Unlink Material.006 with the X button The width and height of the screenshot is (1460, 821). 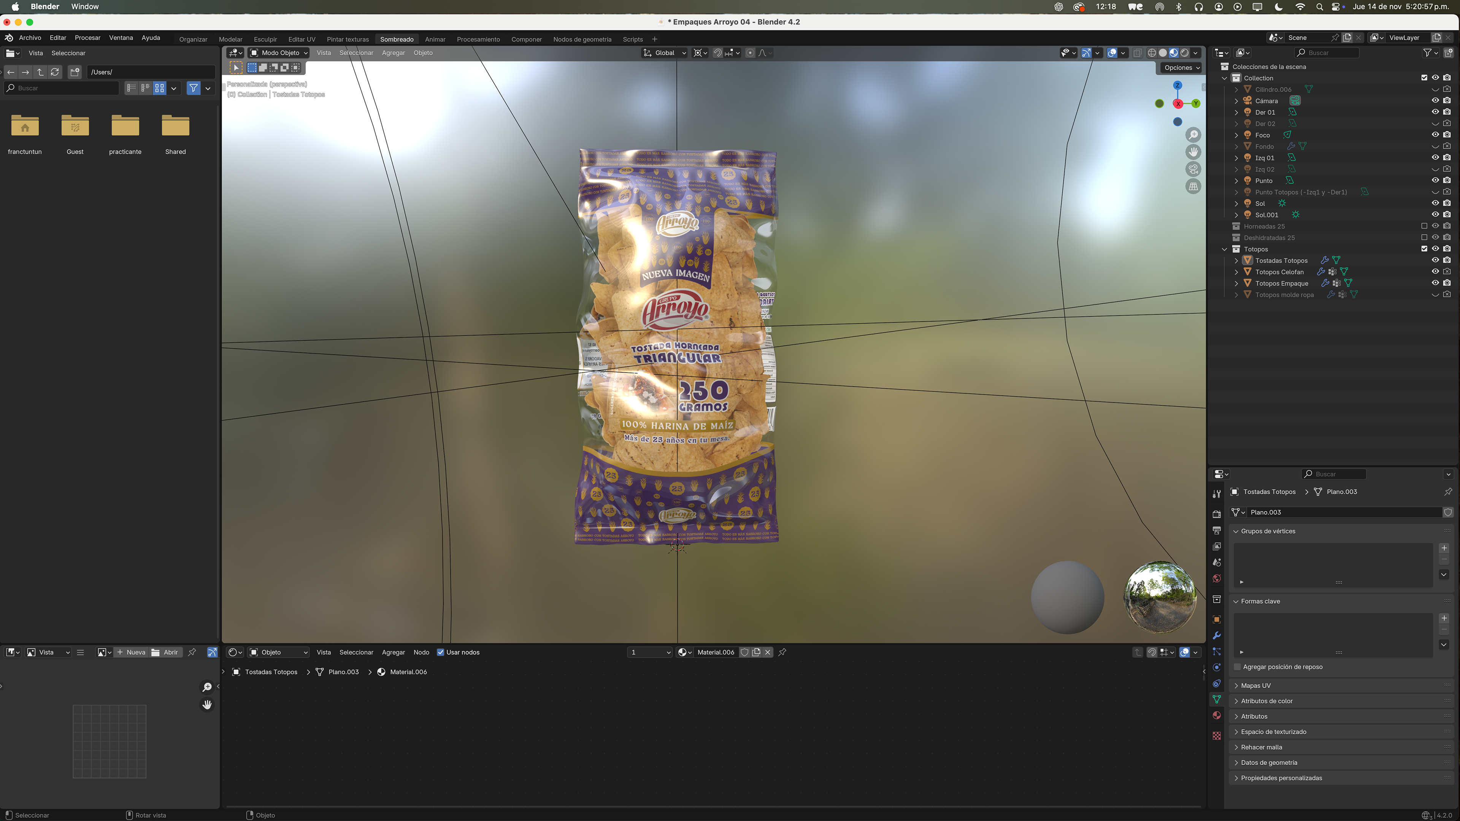[x=767, y=652]
